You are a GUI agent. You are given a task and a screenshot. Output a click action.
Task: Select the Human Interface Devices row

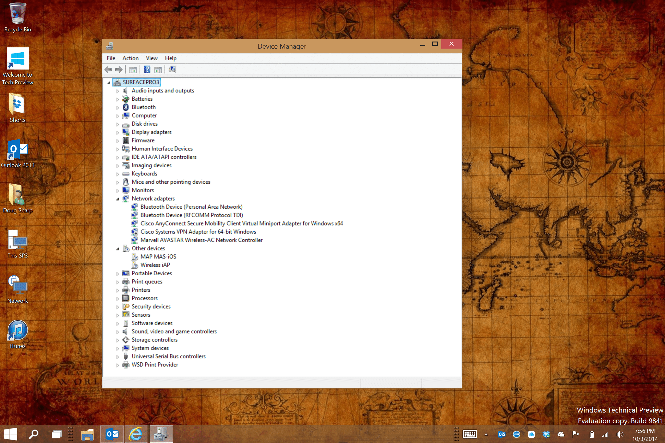[x=162, y=149]
